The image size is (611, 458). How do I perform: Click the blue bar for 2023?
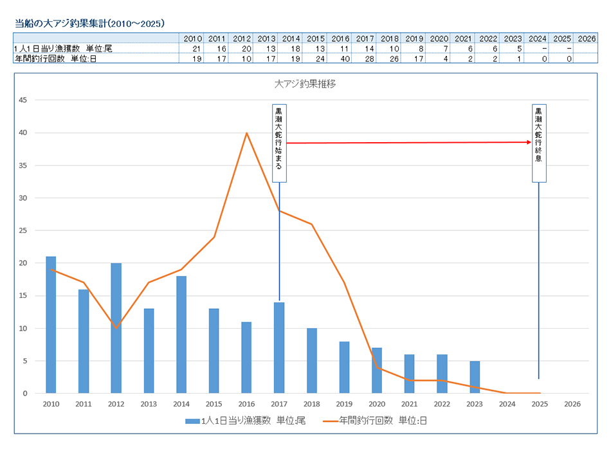tap(475, 377)
